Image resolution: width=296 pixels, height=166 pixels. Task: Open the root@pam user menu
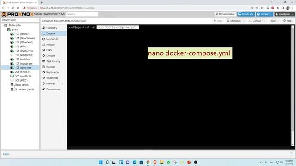pos(284,14)
